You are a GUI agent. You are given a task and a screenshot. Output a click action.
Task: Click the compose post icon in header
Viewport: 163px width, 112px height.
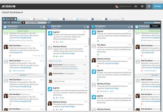pyautogui.click(x=149, y=6)
